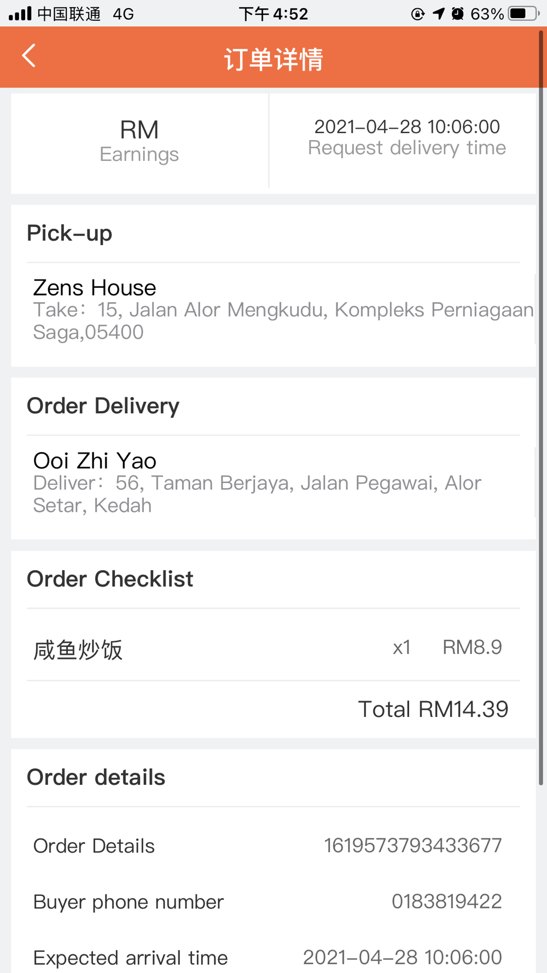
Task: Tap the Order Checklist section header
Action: point(110,579)
